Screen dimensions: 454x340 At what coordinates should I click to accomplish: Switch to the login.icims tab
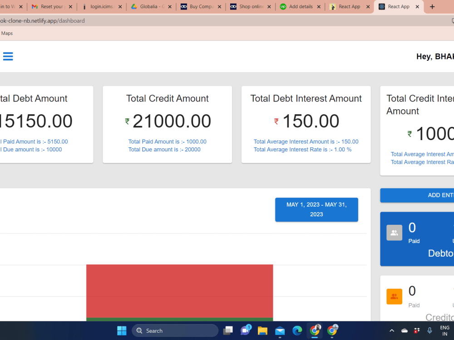101,6
